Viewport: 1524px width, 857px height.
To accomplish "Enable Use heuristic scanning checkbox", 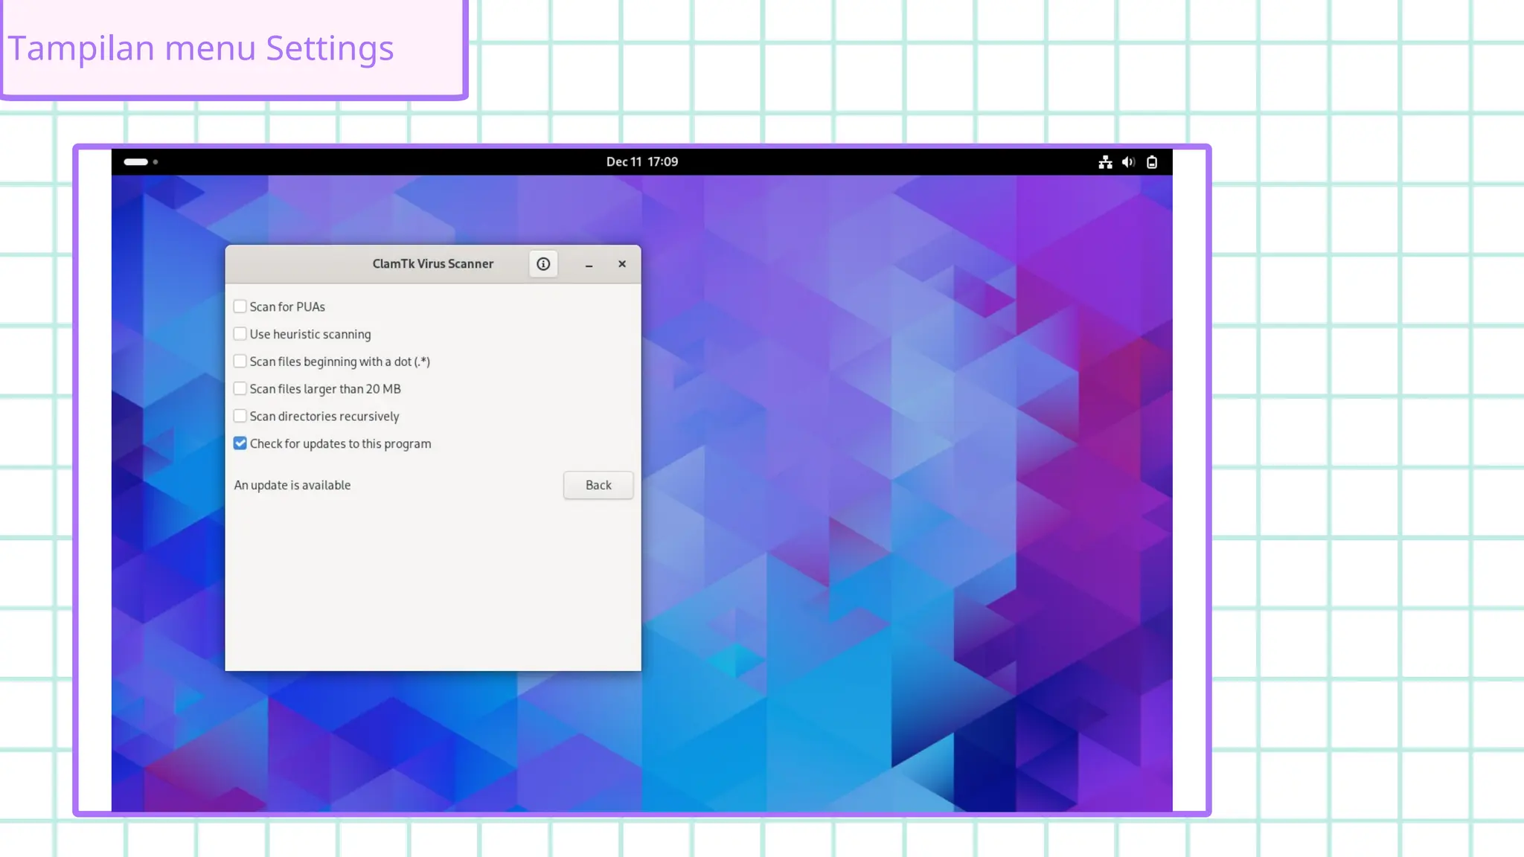I will point(240,334).
